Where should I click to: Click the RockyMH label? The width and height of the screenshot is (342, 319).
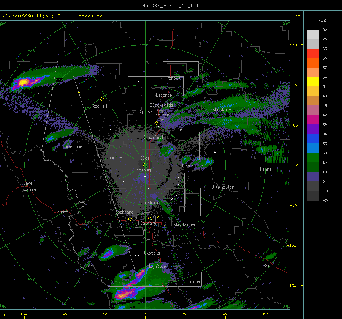(100, 106)
